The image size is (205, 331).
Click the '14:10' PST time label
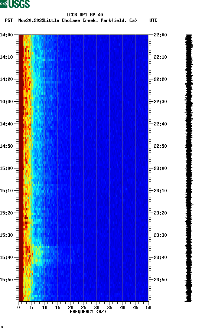point(6,57)
